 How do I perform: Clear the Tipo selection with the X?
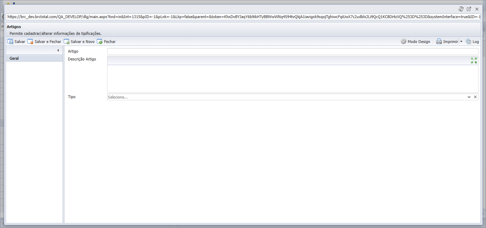coord(475,97)
